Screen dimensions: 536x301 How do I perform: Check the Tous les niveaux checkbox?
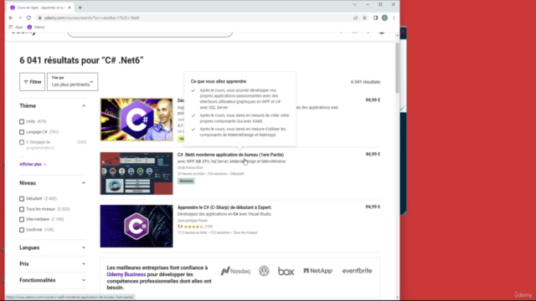tap(22, 209)
